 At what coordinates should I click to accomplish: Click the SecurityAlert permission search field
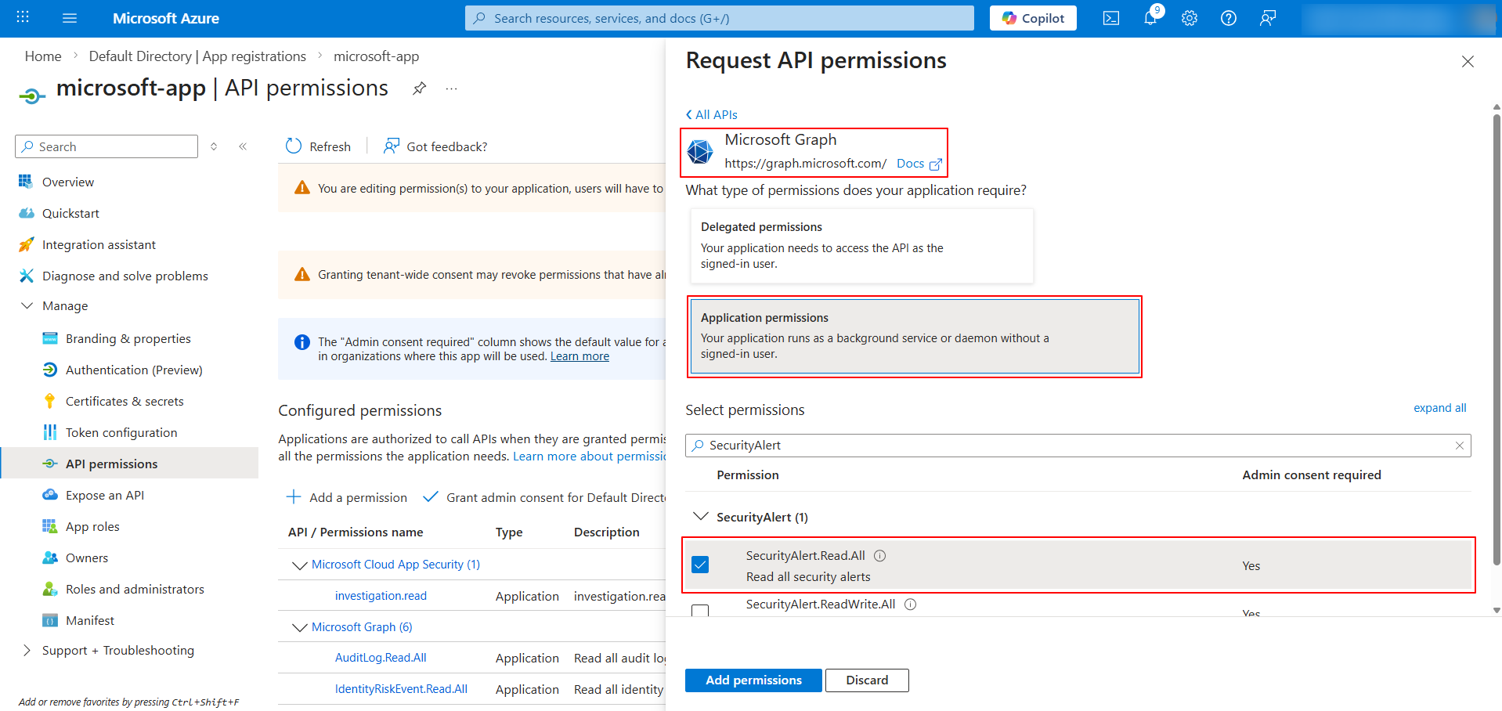click(1078, 446)
